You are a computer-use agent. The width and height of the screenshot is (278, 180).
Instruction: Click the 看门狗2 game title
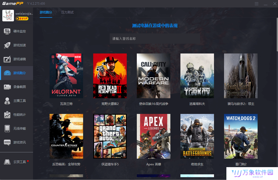241,164
